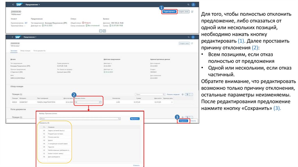Click Создать заказ in edit-mode screen
The image size is (298, 167).
point(184,43)
